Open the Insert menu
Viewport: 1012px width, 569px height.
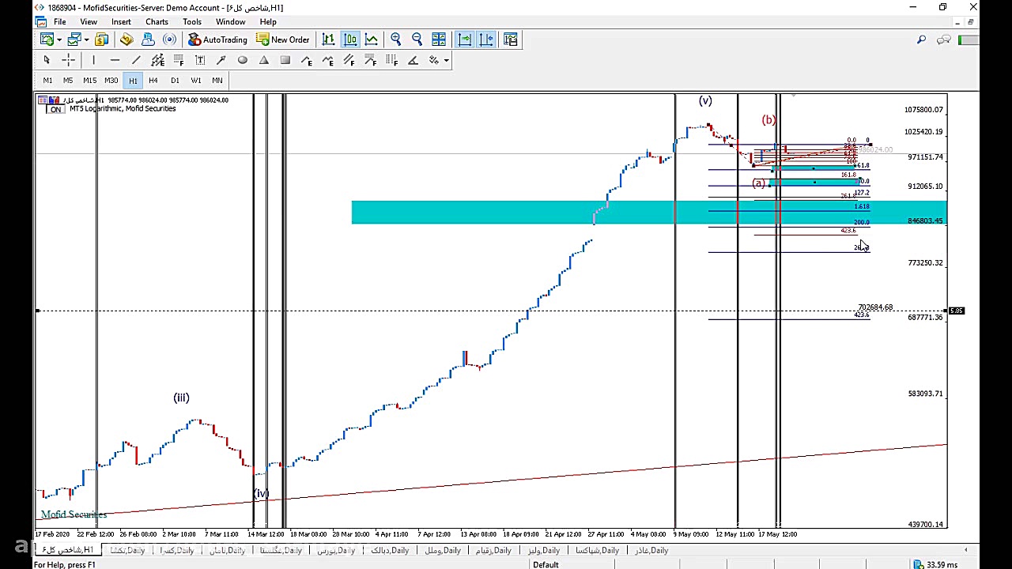(121, 21)
